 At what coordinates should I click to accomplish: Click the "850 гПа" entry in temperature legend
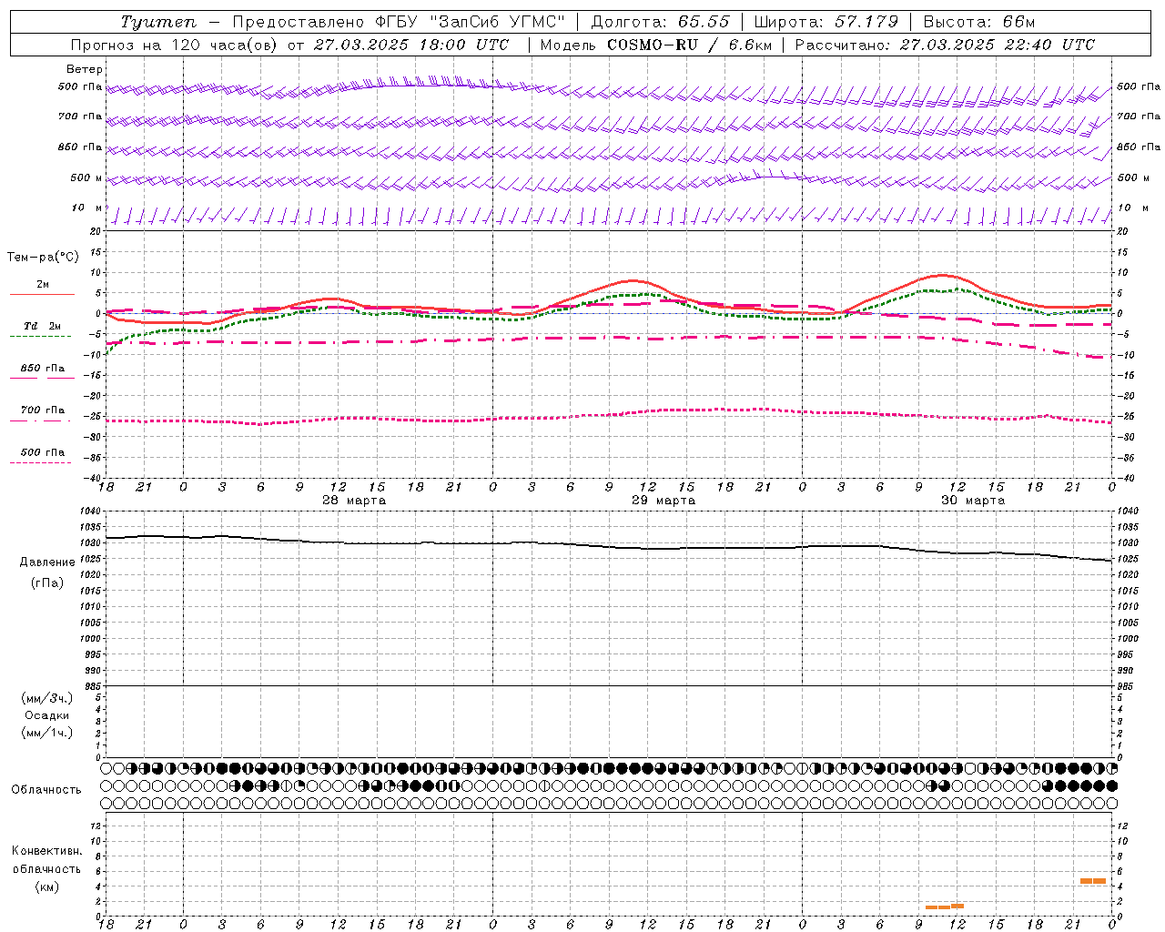[x=42, y=369]
